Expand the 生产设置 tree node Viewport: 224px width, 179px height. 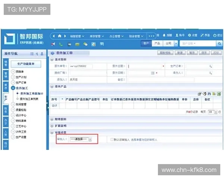point(13,137)
